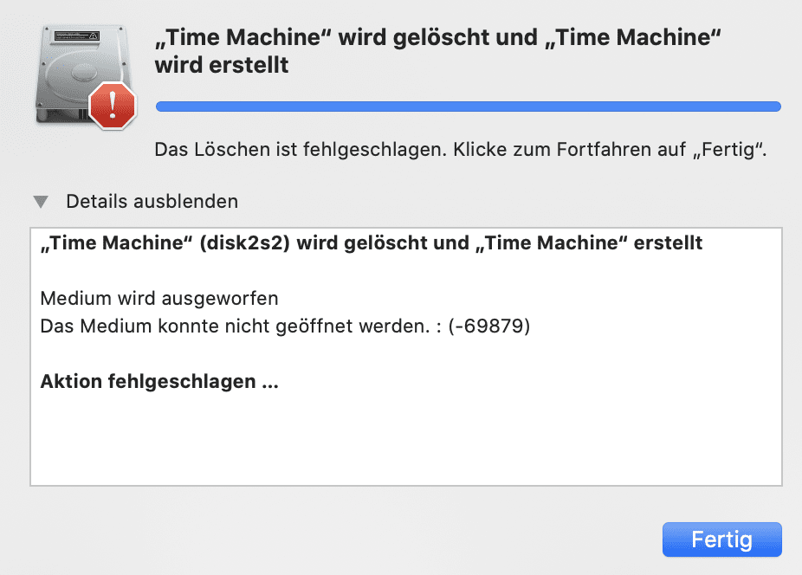
Task: Click the bold disk2s2 headline in details
Action: [372, 243]
